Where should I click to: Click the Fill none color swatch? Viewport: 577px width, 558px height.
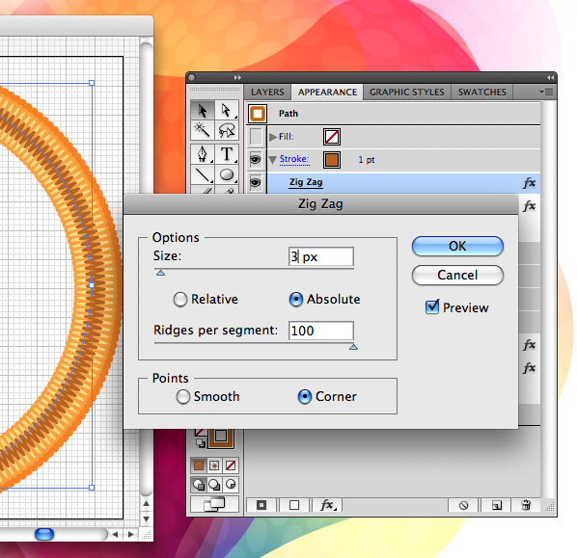tap(332, 137)
